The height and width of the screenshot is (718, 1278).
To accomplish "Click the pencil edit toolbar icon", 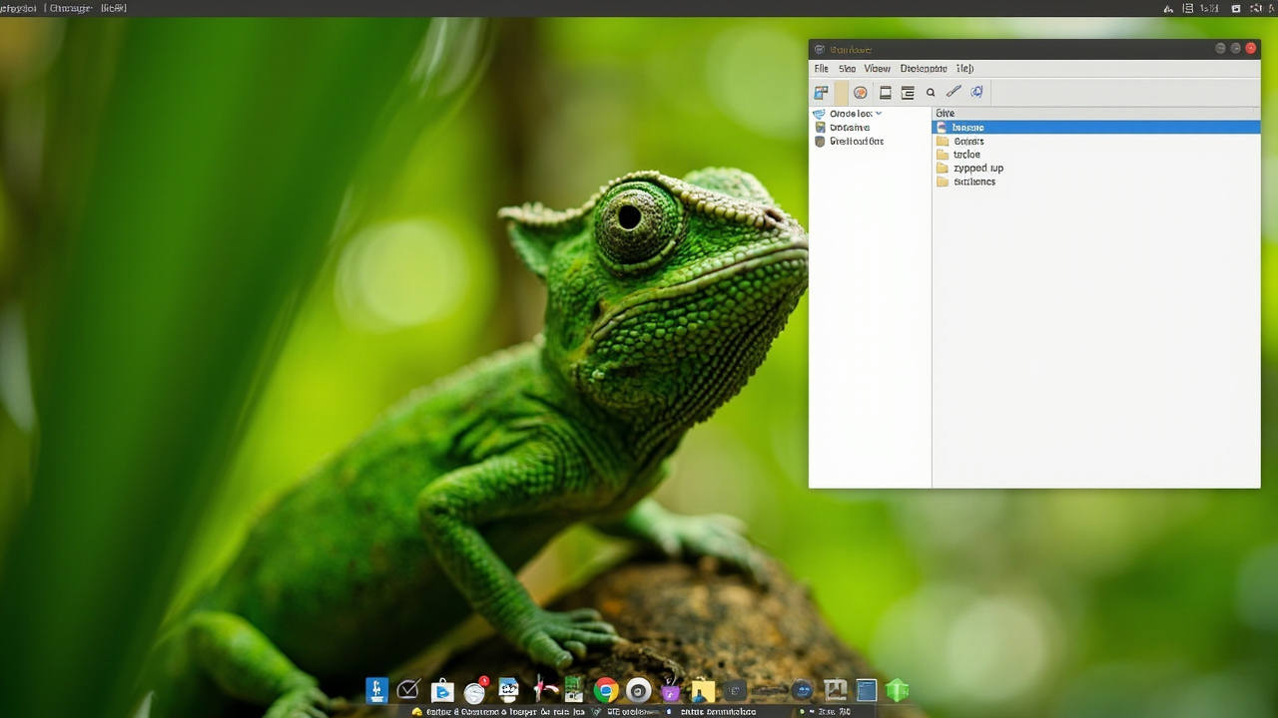I will [x=954, y=92].
